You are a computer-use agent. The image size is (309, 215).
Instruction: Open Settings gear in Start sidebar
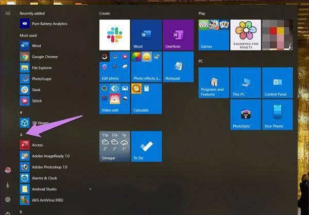[8, 200]
